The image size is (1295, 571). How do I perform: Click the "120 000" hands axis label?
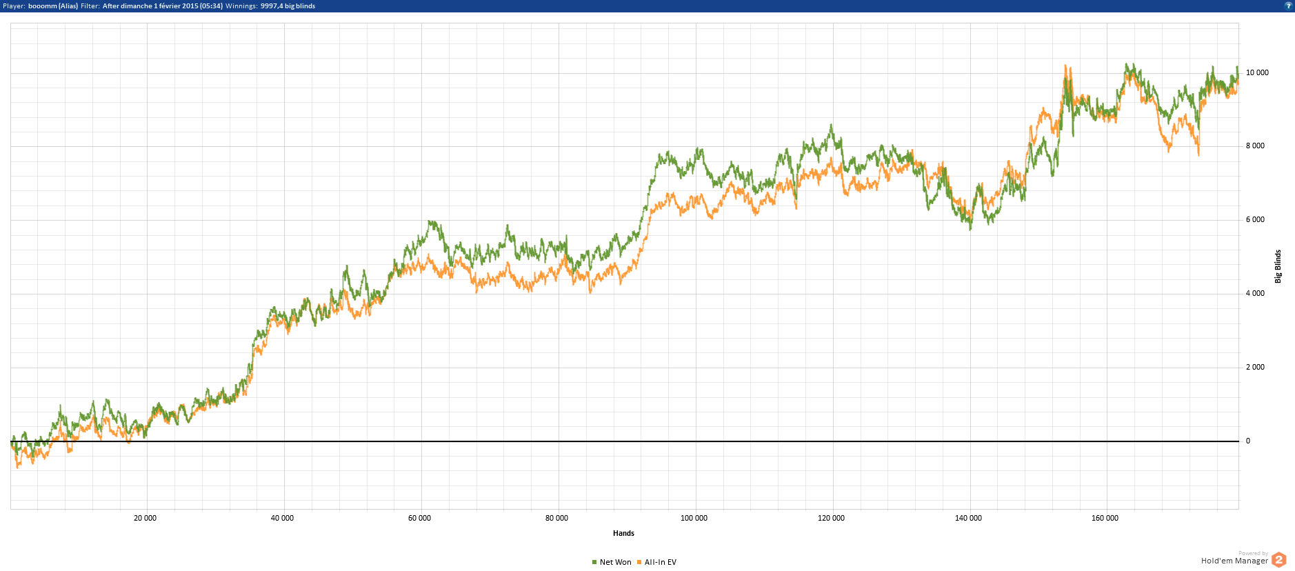[x=831, y=518]
